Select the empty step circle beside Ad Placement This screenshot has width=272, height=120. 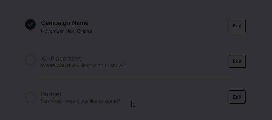(30, 60)
